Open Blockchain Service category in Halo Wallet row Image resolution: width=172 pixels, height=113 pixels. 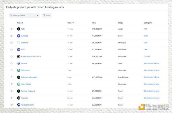[152, 84]
